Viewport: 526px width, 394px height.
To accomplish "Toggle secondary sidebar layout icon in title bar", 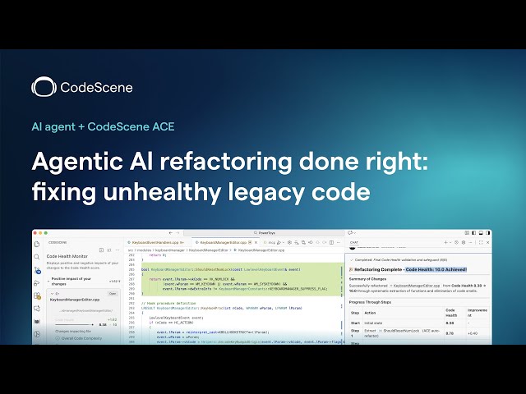I will click(x=487, y=233).
